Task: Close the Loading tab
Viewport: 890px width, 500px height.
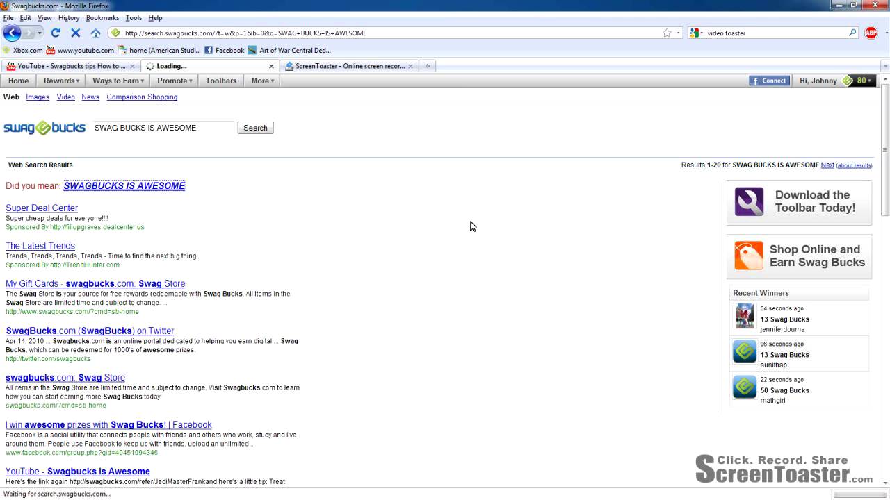Action: (271, 66)
